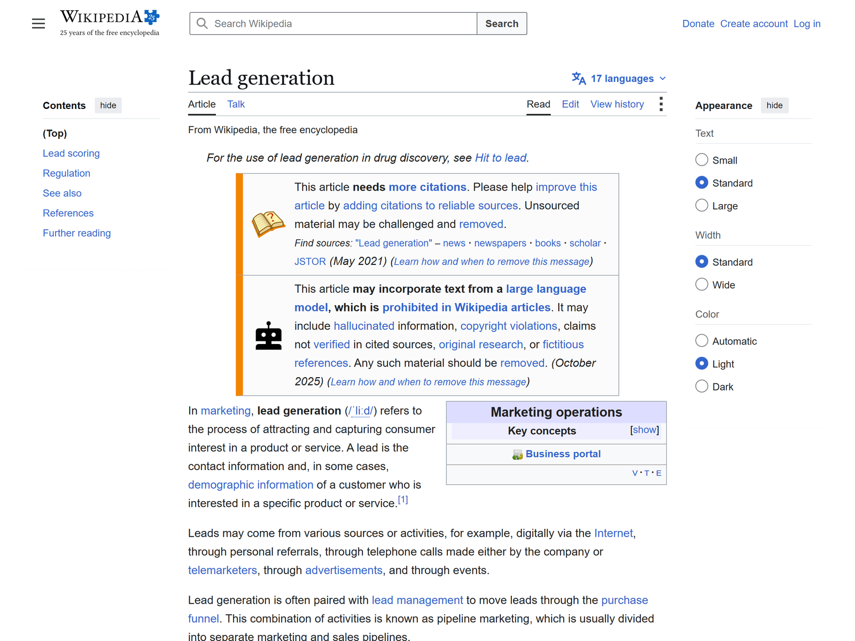The height and width of the screenshot is (641, 855).
Task: Select Standard text size
Action: (702, 183)
